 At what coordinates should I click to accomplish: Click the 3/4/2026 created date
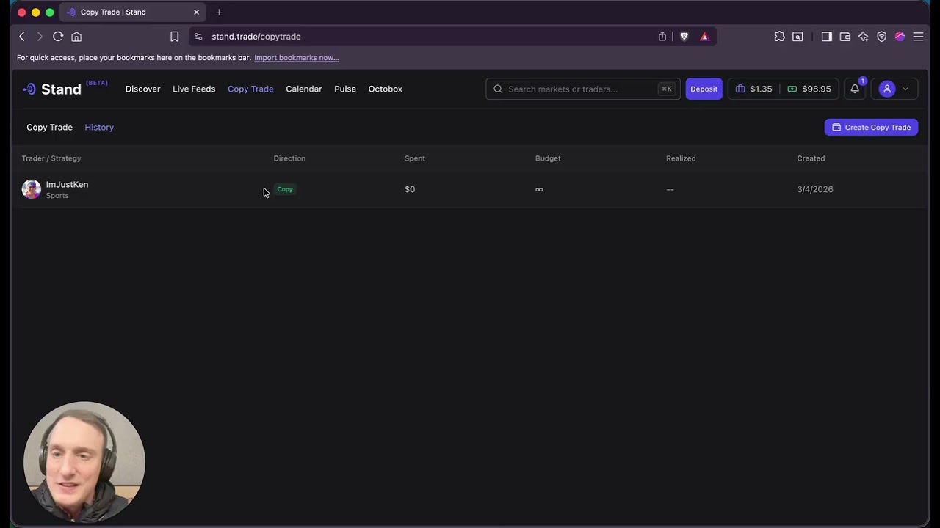pos(815,189)
